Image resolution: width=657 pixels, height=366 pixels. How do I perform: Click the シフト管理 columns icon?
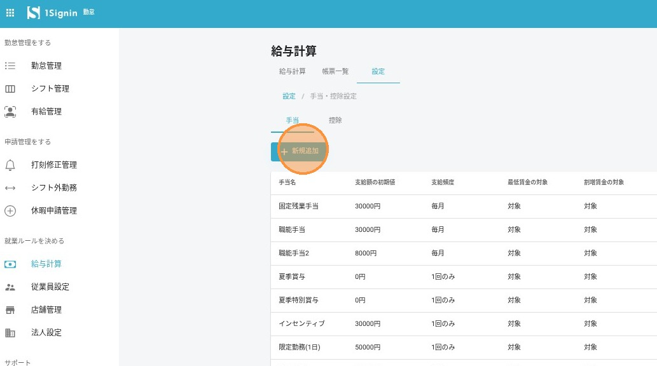(10, 89)
